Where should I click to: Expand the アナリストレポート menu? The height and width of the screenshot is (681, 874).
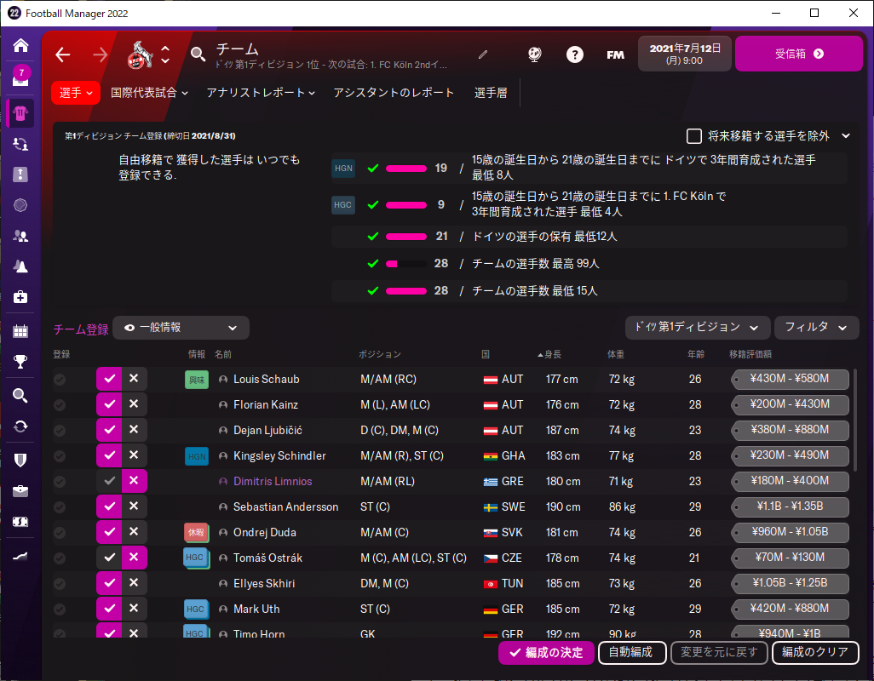click(x=261, y=93)
